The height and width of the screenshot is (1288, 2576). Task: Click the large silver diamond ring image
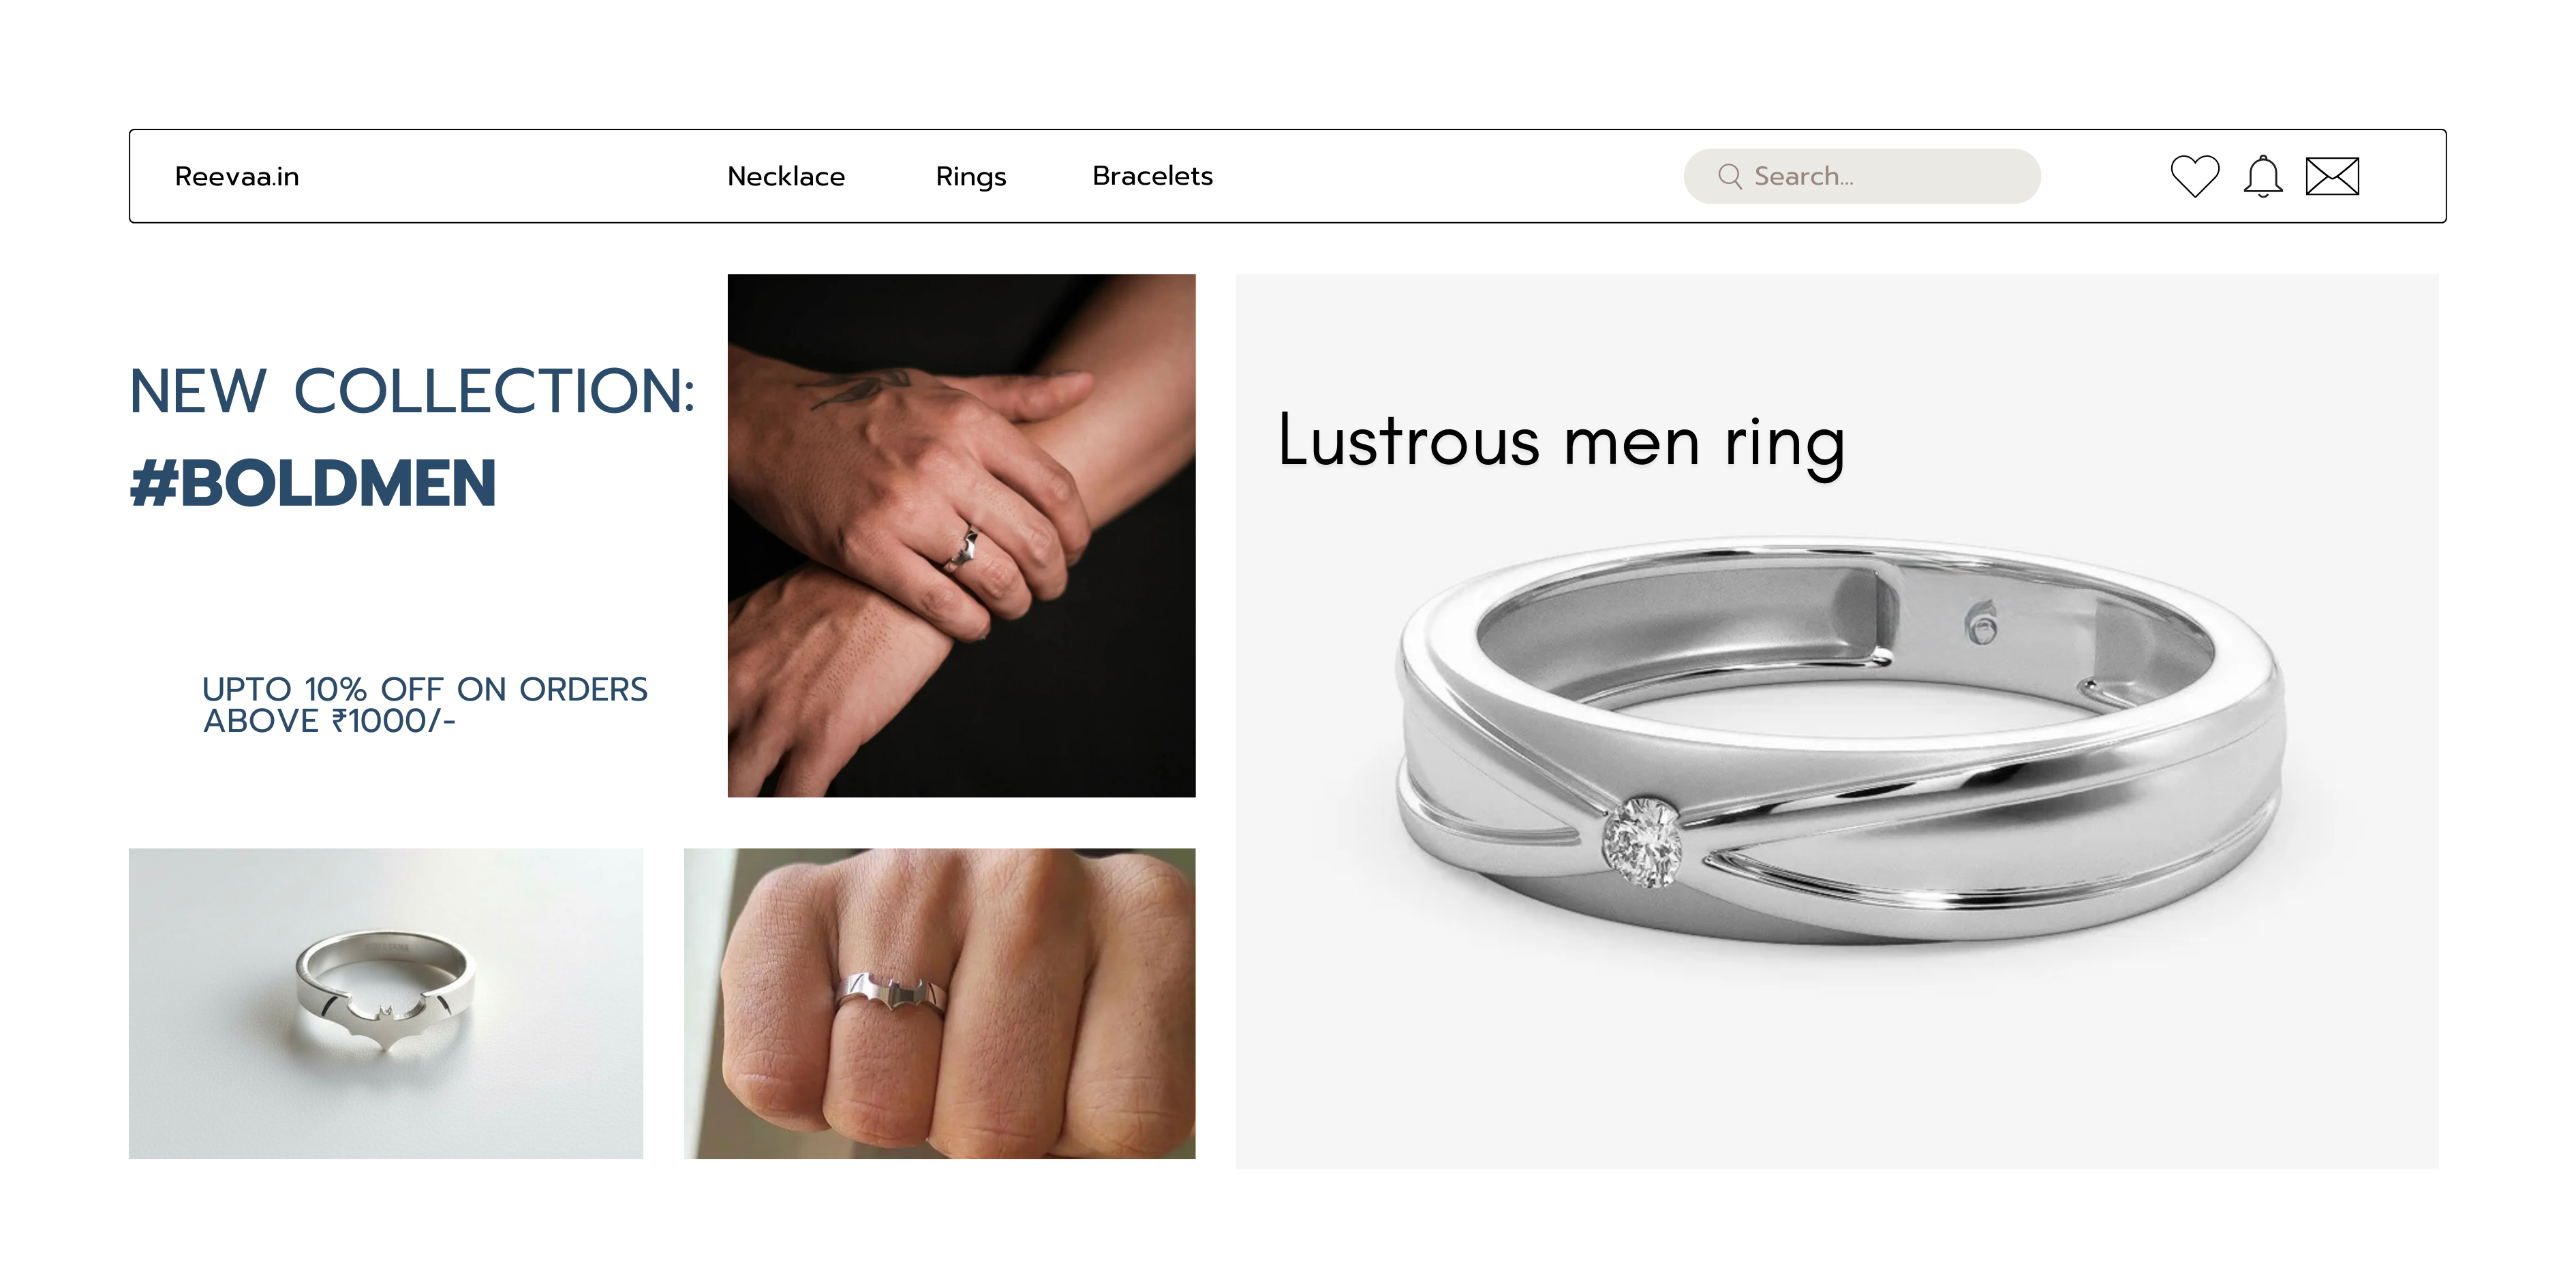tap(1840, 740)
